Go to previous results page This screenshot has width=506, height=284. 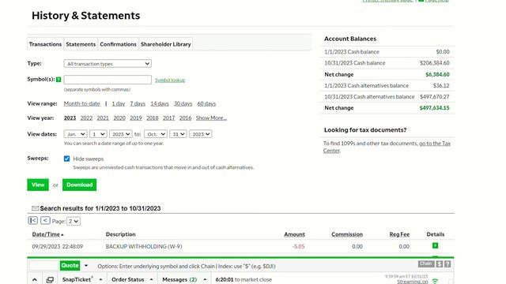(x=45, y=221)
